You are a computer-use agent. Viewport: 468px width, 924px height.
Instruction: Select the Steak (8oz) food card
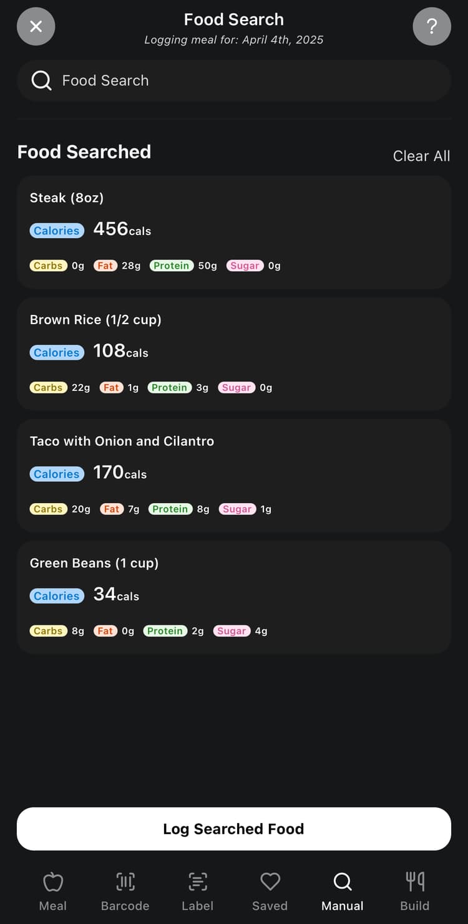[233, 232]
